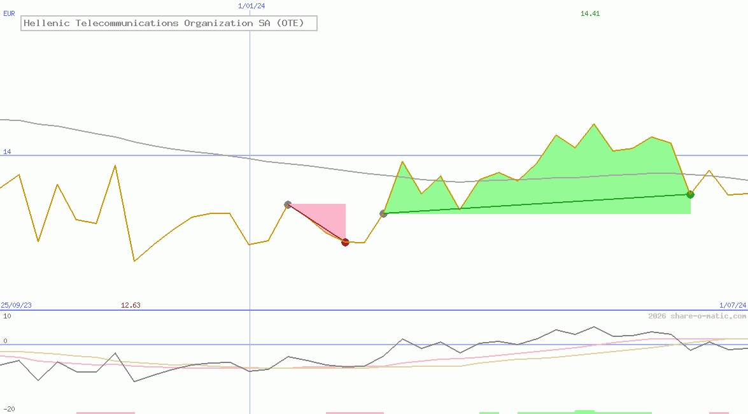The image size is (748, 414).
Task: Select the grey entry dot of the green trade
Action: pyautogui.click(x=383, y=213)
